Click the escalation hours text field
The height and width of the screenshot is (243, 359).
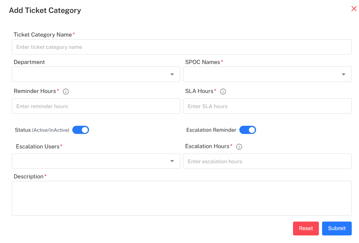(267, 161)
